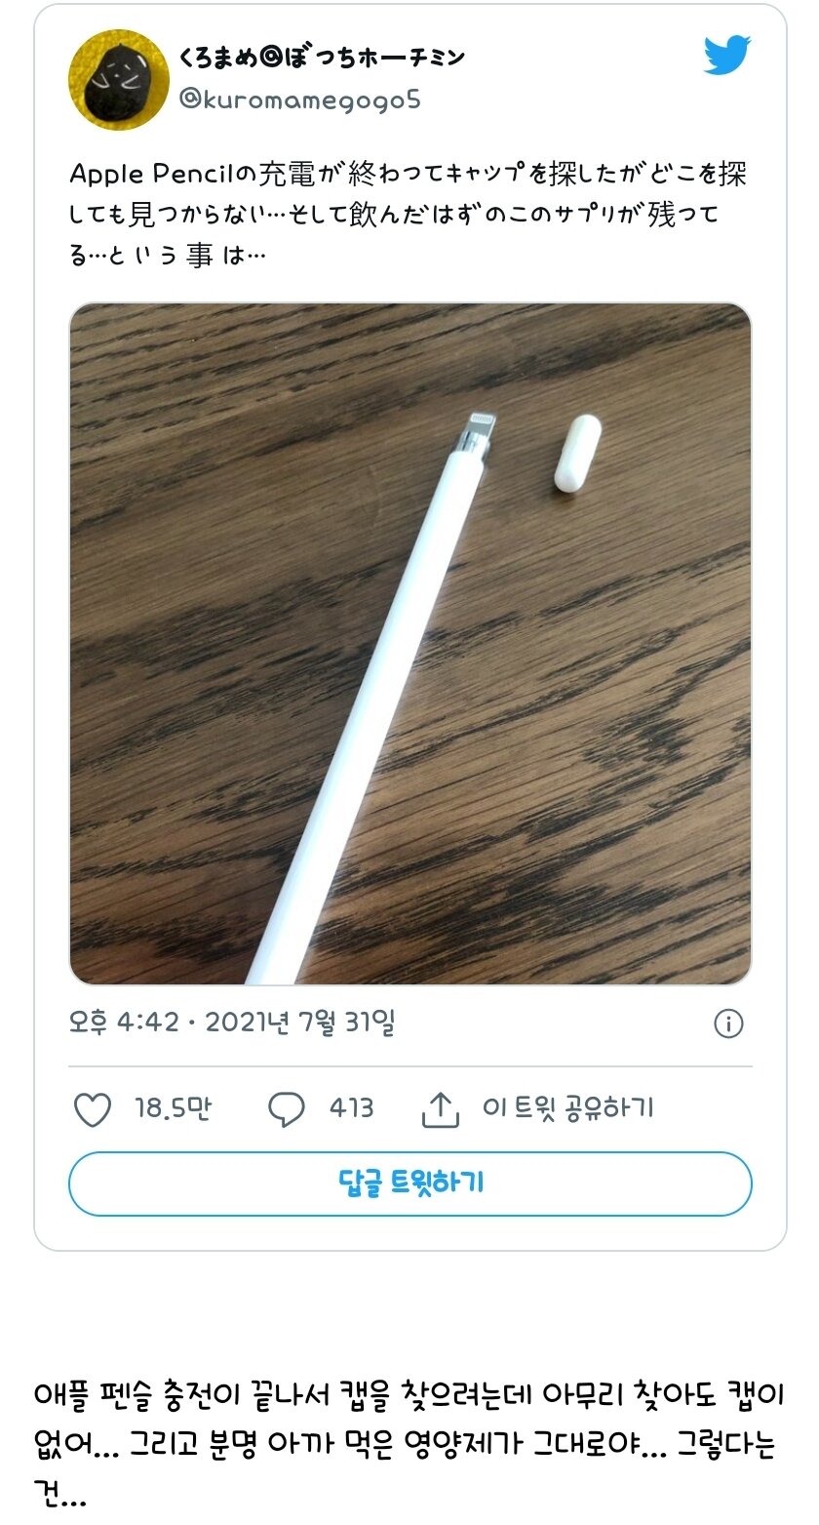Open the tweet info circle icon
The width and height of the screenshot is (819, 1525).
point(728,1023)
